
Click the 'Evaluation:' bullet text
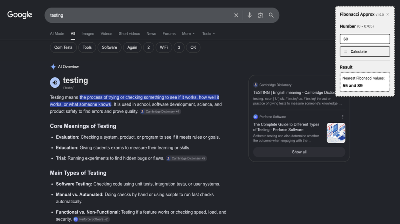[x=138, y=137]
